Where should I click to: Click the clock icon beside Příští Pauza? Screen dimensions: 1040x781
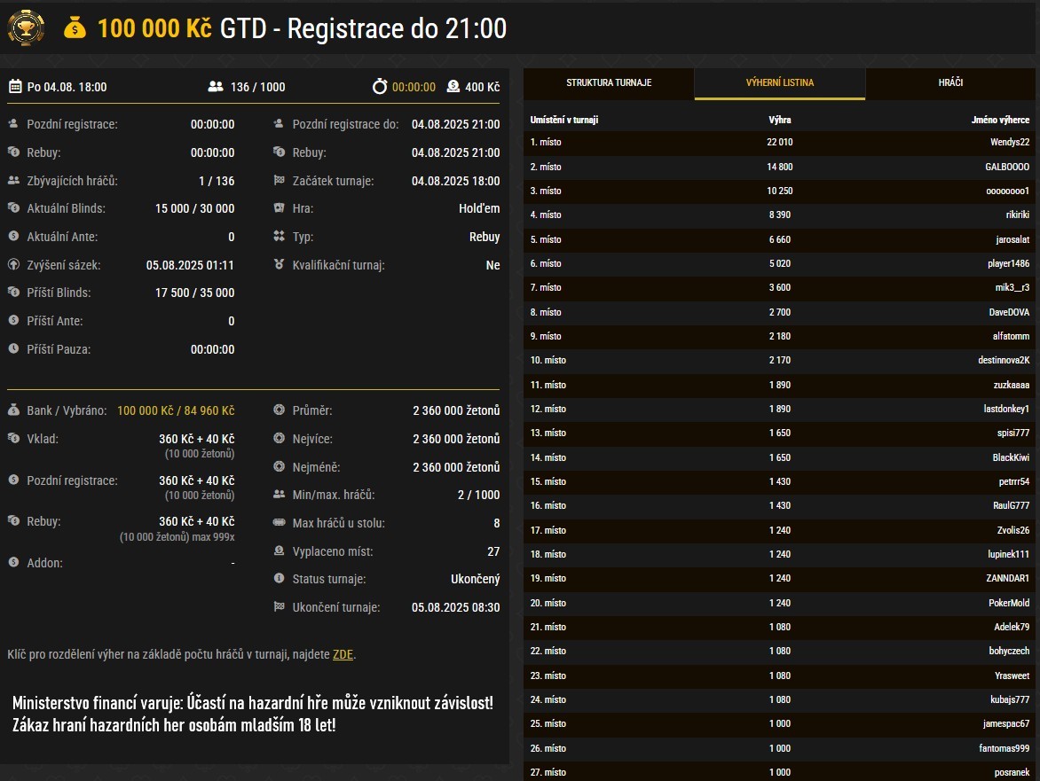click(x=13, y=349)
